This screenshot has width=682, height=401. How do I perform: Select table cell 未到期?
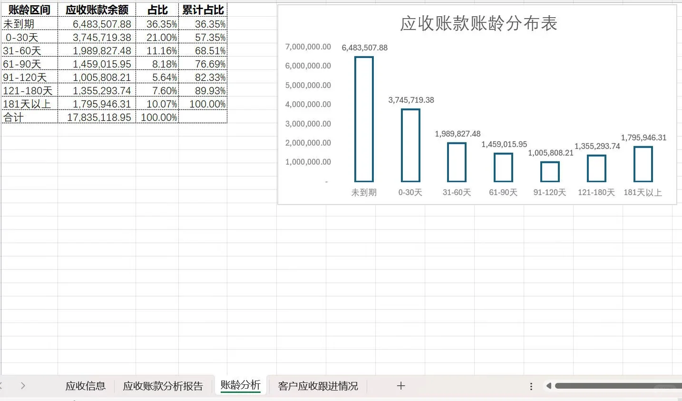click(x=29, y=24)
